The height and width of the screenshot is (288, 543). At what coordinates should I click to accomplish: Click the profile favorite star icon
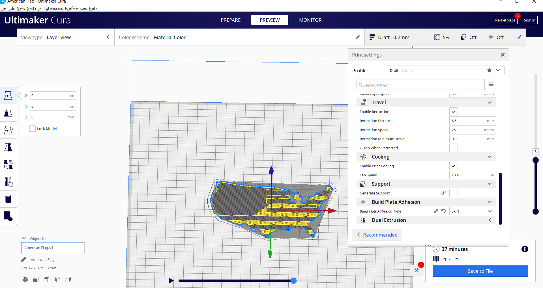tap(489, 70)
